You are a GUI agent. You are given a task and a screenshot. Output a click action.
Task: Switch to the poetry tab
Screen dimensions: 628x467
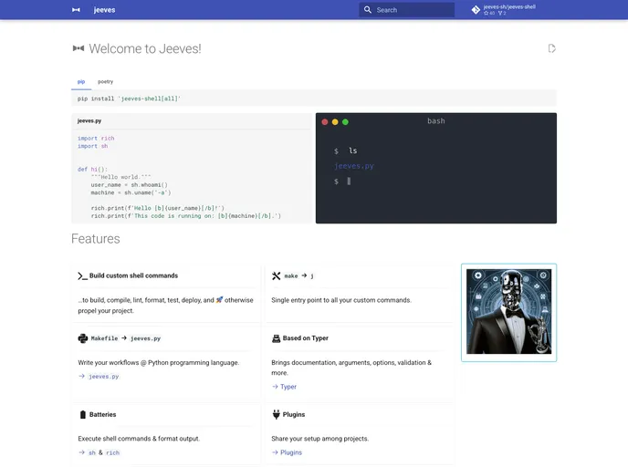click(105, 82)
